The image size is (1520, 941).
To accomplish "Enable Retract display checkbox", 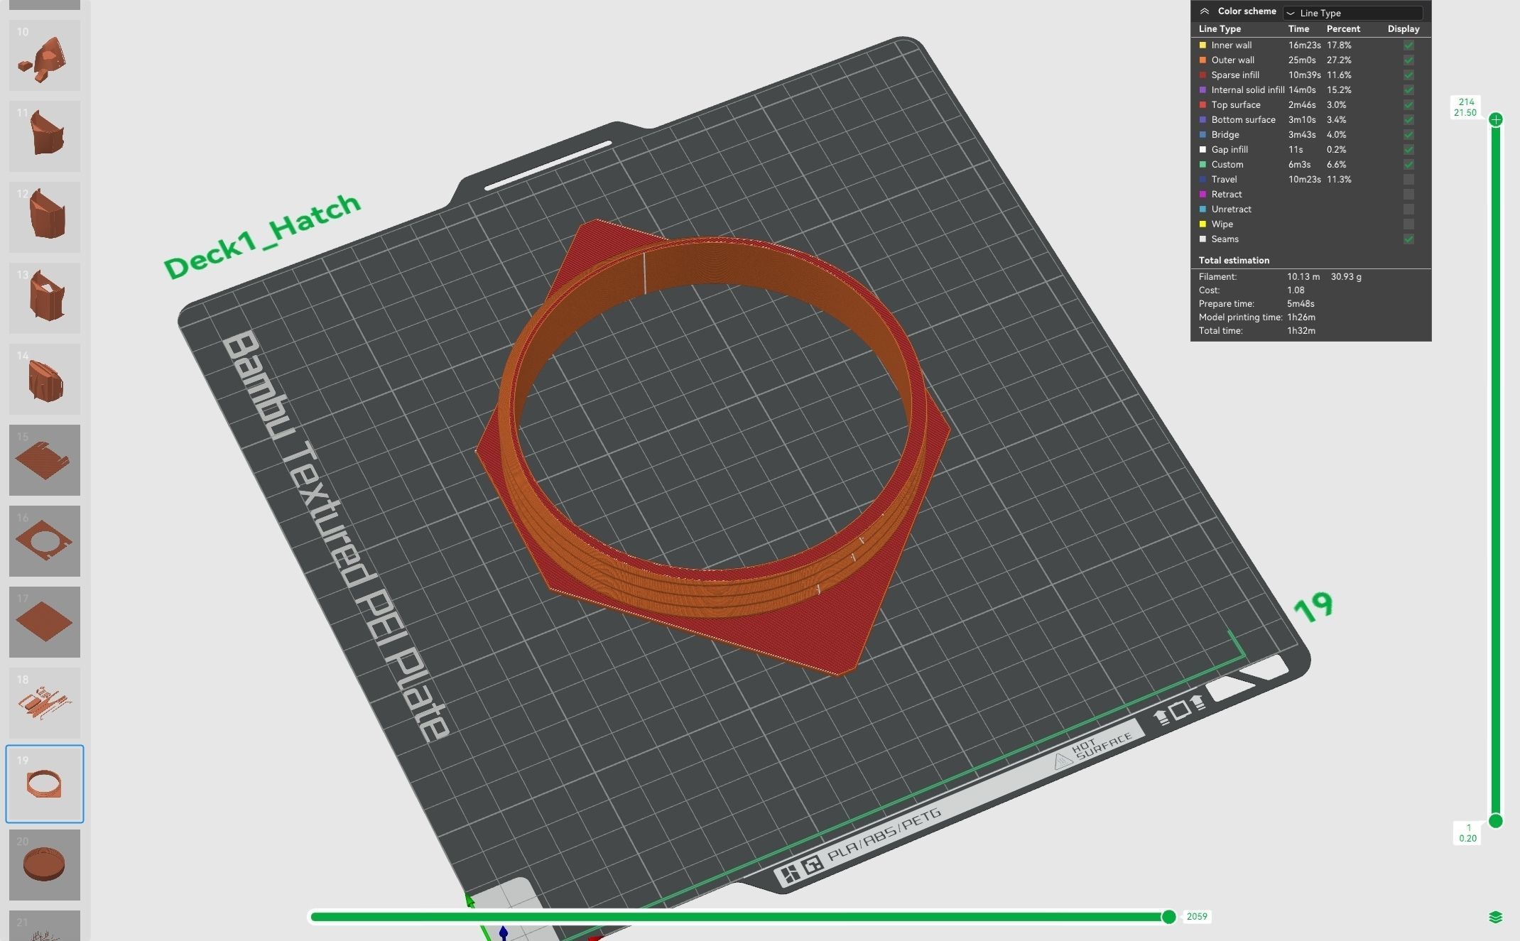I will point(1408,195).
